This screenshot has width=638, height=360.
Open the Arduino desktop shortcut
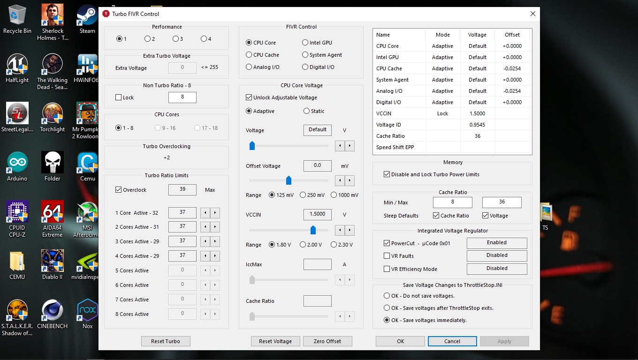point(17,163)
